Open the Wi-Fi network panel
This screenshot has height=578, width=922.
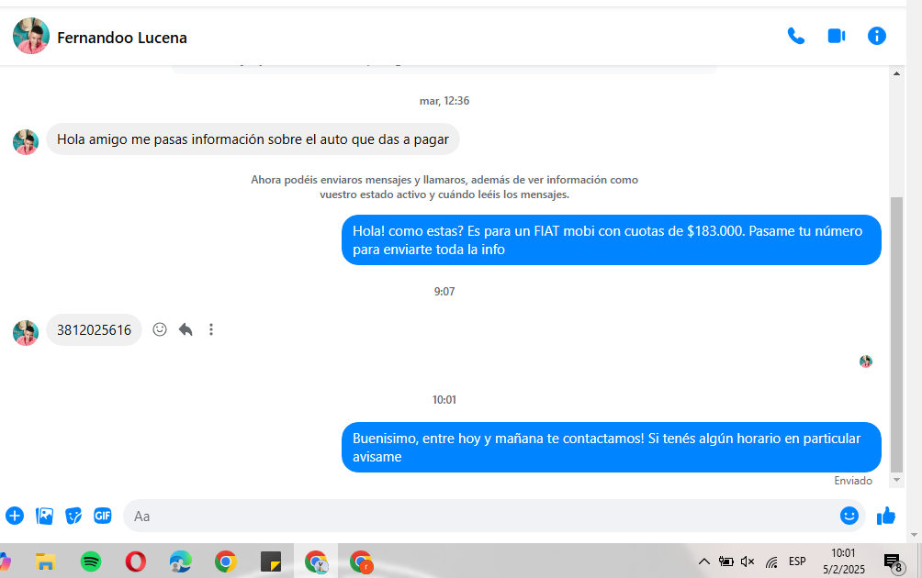click(x=771, y=562)
